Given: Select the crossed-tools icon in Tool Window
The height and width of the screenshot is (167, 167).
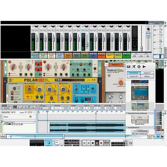Looking at the screenshot, I should click(134, 67).
